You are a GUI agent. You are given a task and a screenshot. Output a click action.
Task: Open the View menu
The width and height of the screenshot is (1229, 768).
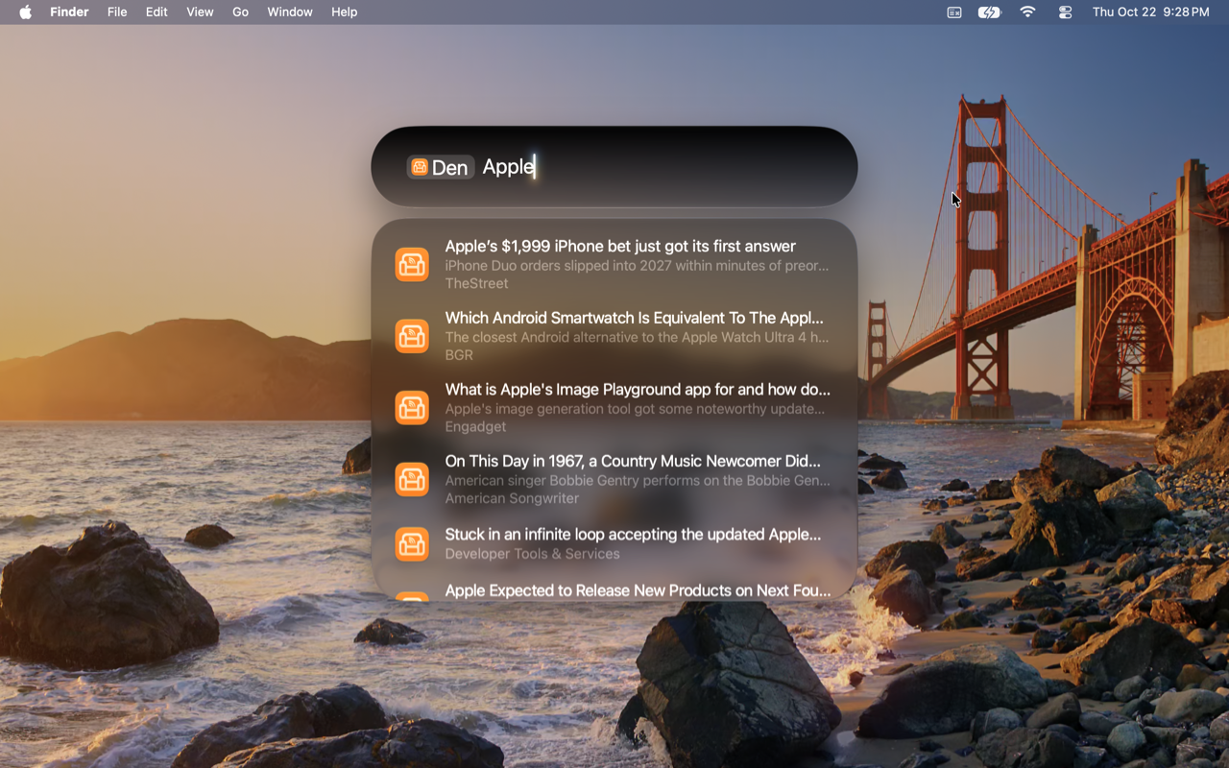pos(200,12)
